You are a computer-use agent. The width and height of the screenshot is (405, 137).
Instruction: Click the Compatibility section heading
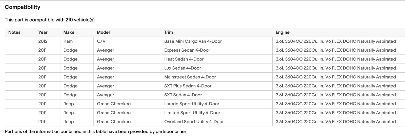click(x=23, y=7)
